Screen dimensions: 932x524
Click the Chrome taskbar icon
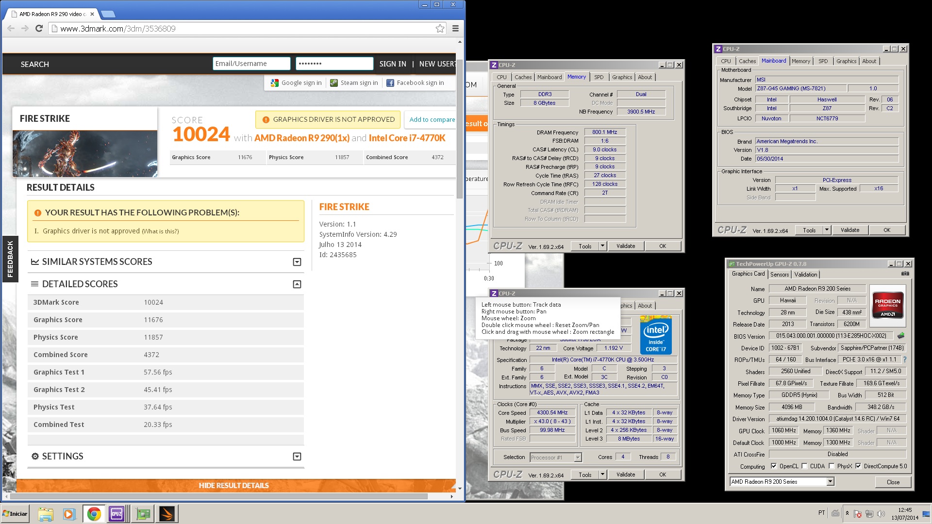click(94, 514)
